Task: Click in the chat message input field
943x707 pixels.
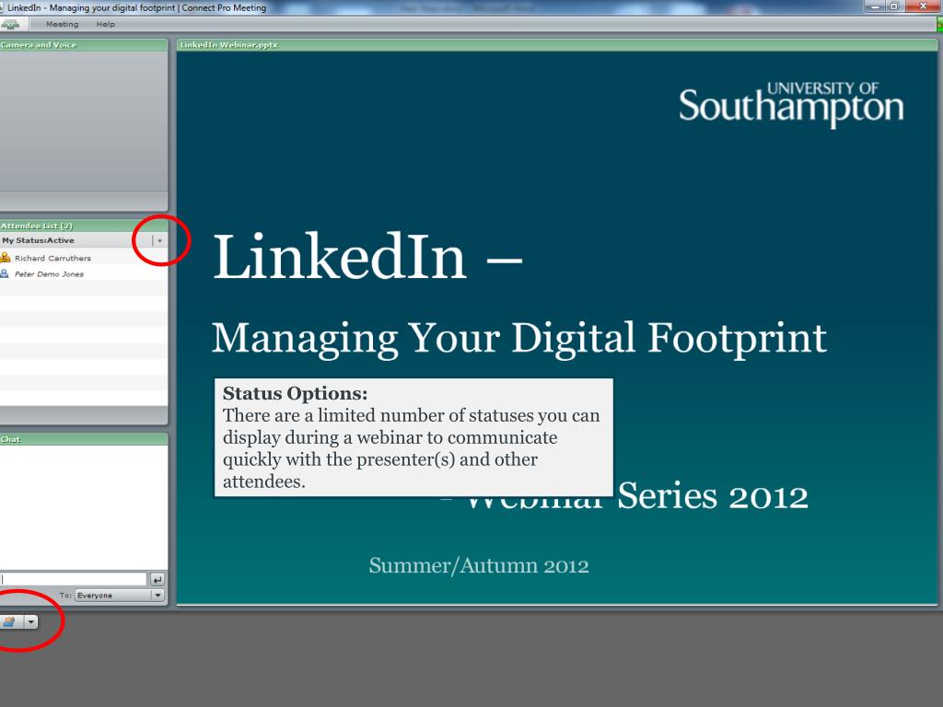Action: coord(74,579)
